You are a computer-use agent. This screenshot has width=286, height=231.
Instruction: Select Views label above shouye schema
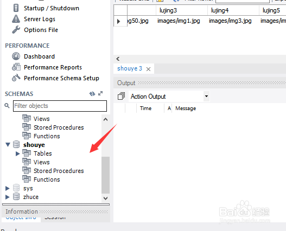pyautogui.click(x=42, y=119)
